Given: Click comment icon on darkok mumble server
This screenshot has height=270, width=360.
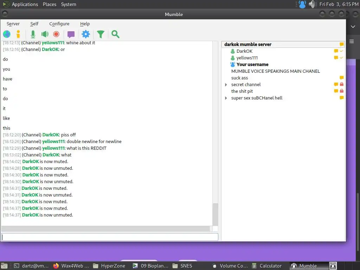Looking at the screenshot, I should 342,44.
